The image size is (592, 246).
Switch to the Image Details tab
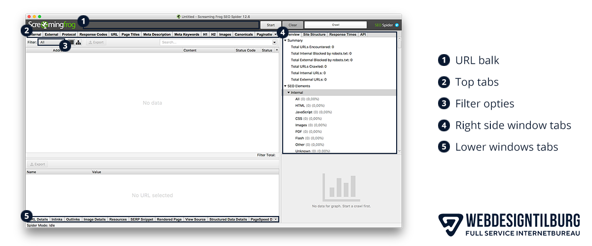coord(95,219)
